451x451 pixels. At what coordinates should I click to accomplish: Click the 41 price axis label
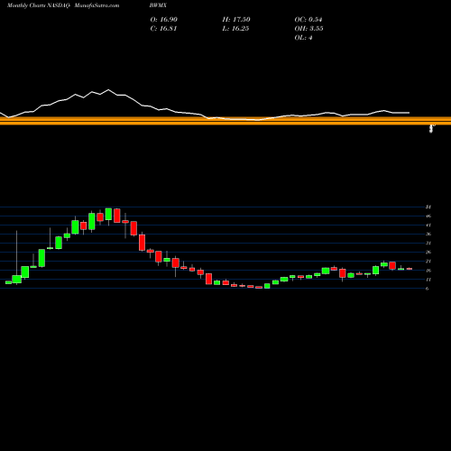[428, 225]
